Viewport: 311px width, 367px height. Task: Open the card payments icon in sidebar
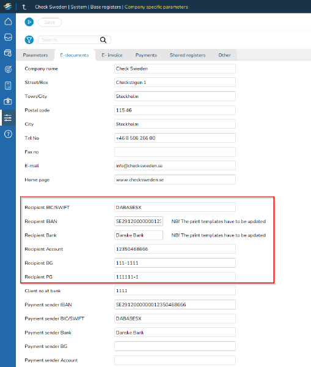coord(8,53)
